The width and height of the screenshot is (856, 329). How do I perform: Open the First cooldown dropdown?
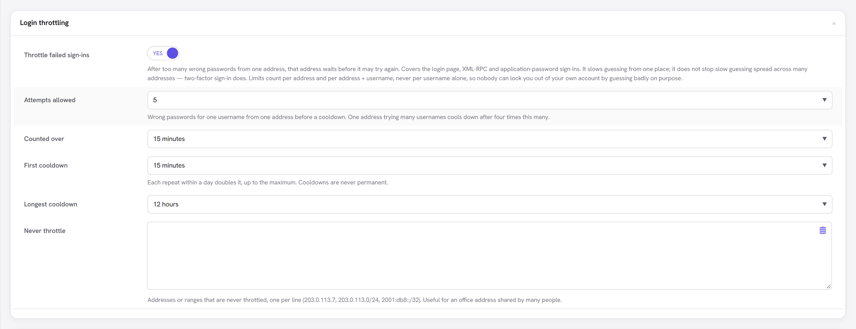click(x=489, y=166)
